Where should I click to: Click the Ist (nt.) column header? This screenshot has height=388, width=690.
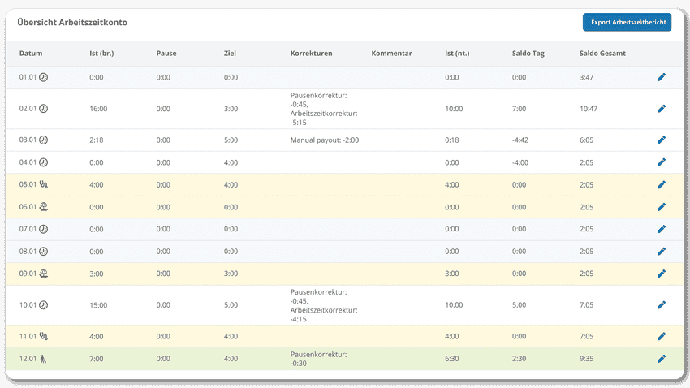(457, 54)
